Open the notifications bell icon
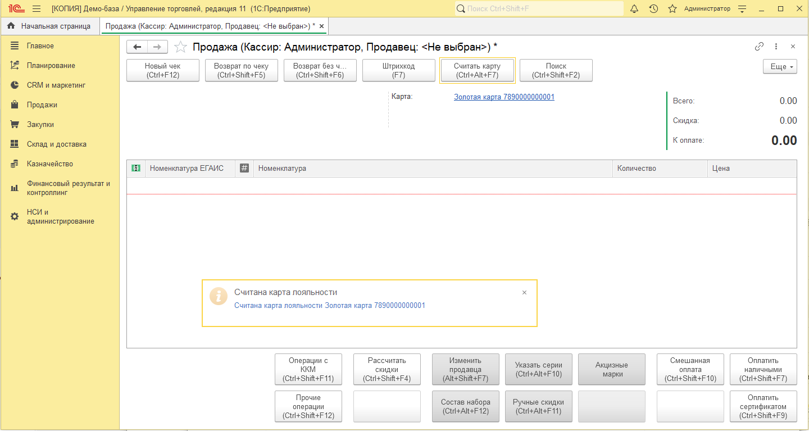The image size is (809, 431). coord(634,9)
